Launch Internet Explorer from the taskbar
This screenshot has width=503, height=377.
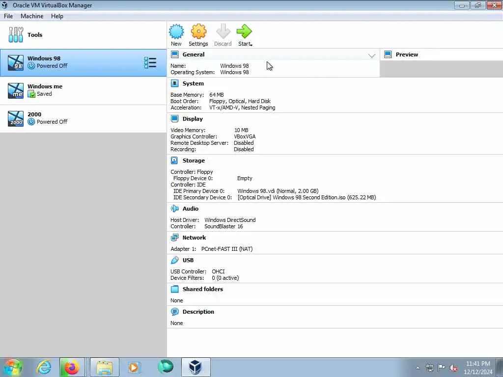(x=44, y=367)
